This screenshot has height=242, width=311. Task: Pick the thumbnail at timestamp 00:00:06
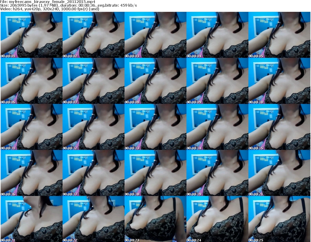point(32,81)
